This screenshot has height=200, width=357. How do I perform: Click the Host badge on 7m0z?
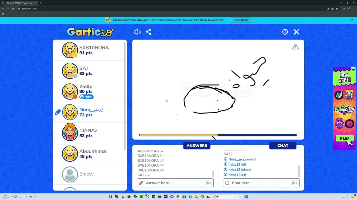pos(86,97)
